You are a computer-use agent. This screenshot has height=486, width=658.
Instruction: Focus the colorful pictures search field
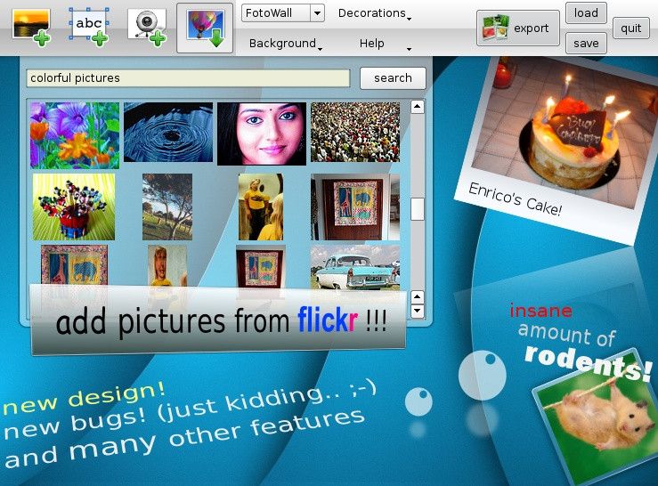pyautogui.click(x=188, y=78)
